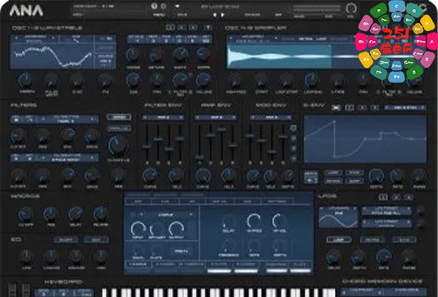Open the Mod Env preset selector
The width and height of the screenshot is (438, 297).
coord(270,118)
